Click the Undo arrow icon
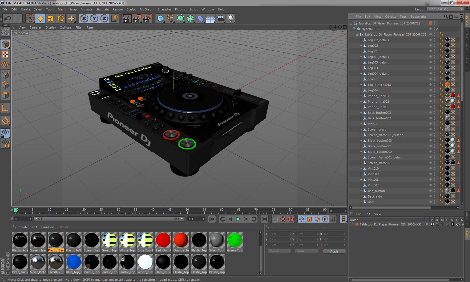Viewport: 470px width, 282px height. point(8,18)
